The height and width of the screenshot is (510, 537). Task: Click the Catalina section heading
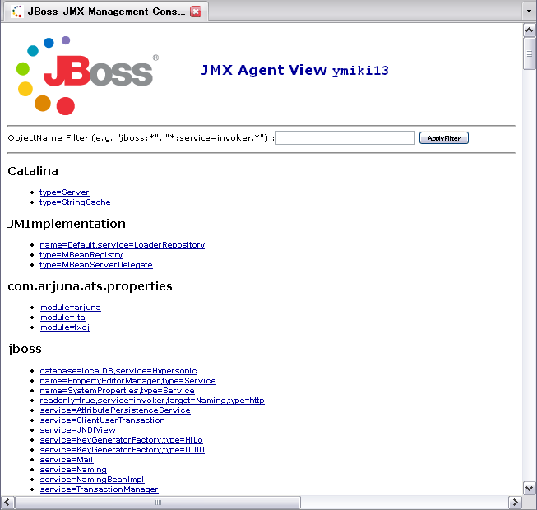coord(33,171)
